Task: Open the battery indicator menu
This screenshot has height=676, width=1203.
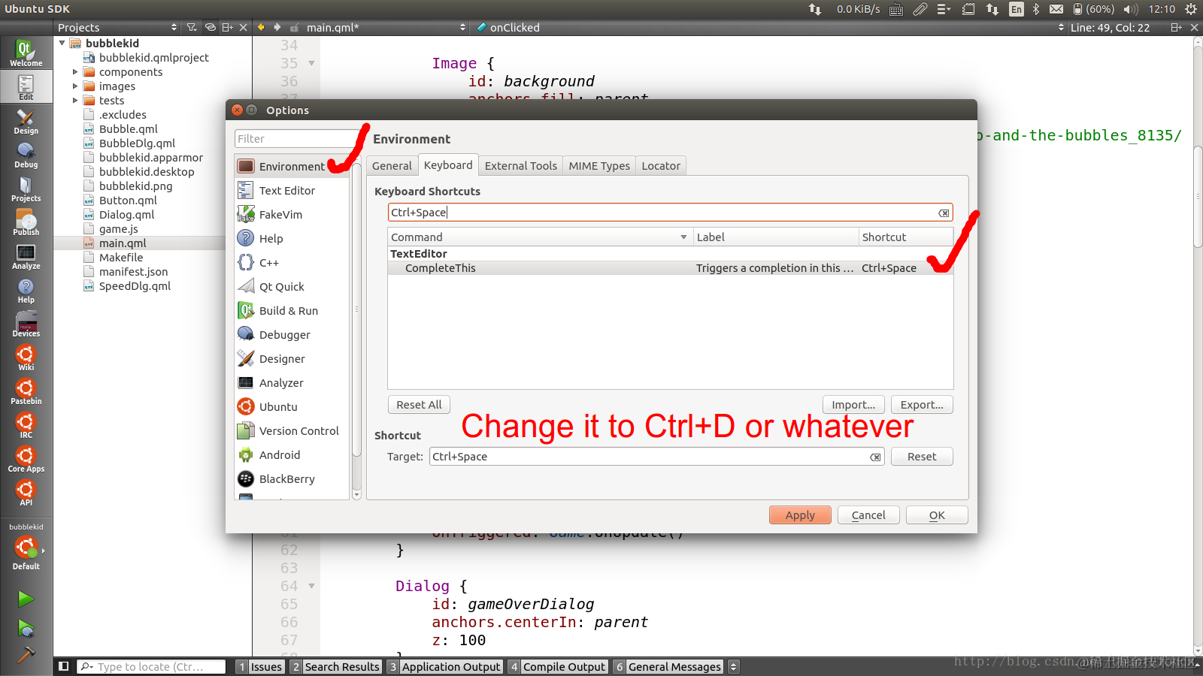Action: [1093, 9]
